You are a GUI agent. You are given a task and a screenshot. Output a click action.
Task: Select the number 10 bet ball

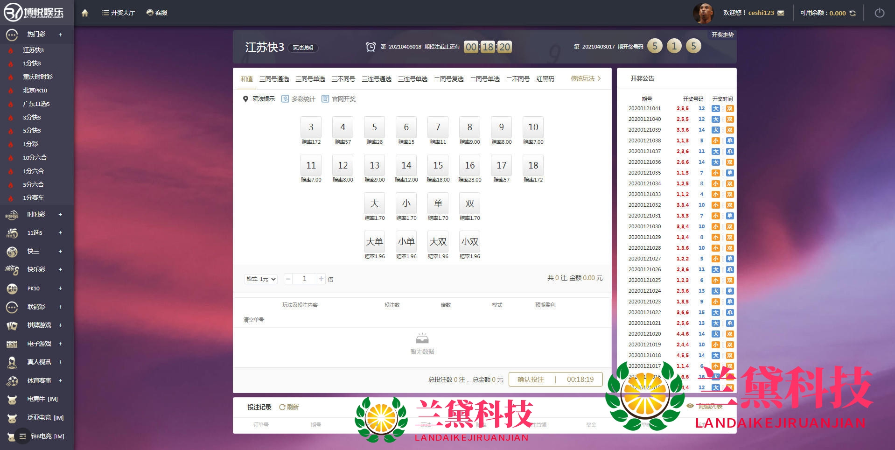(533, 127)
